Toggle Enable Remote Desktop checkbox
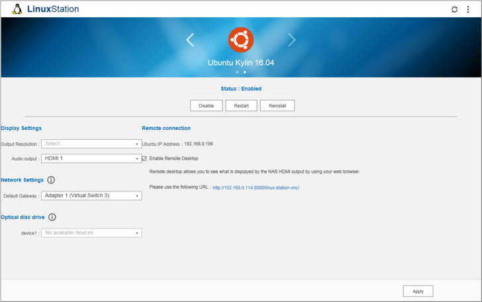This screenshot has width=482, height=302. [144, 158]
